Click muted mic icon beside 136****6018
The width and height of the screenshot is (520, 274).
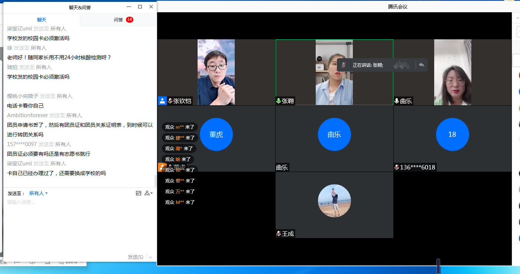point(397,167)
